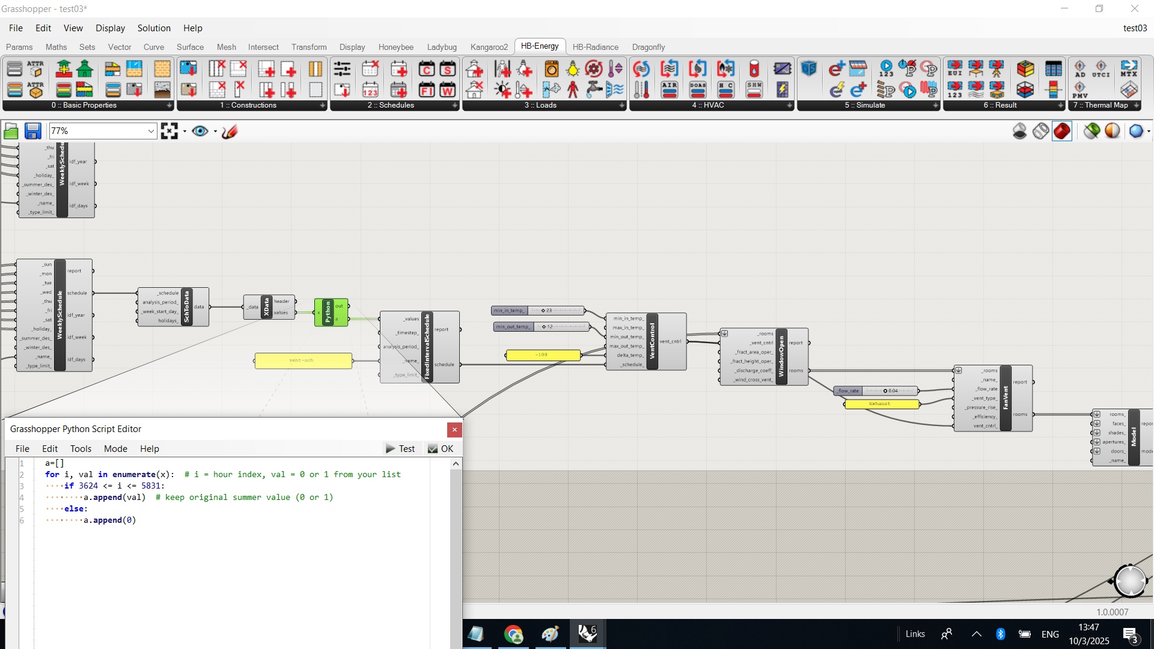Switch to the Ladybug tab
Viewport: 1154px width, 649px height.
click(442, 47)
